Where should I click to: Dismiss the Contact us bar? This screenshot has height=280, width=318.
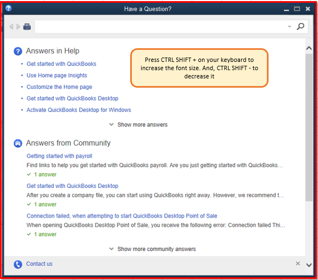pos(298,264)
